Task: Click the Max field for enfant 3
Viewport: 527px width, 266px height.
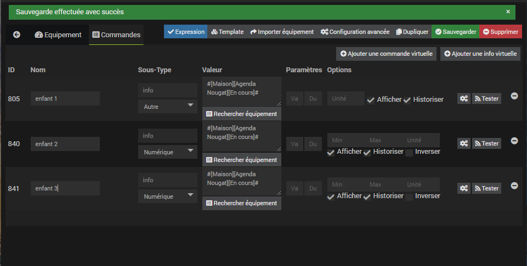Action: 383,184
